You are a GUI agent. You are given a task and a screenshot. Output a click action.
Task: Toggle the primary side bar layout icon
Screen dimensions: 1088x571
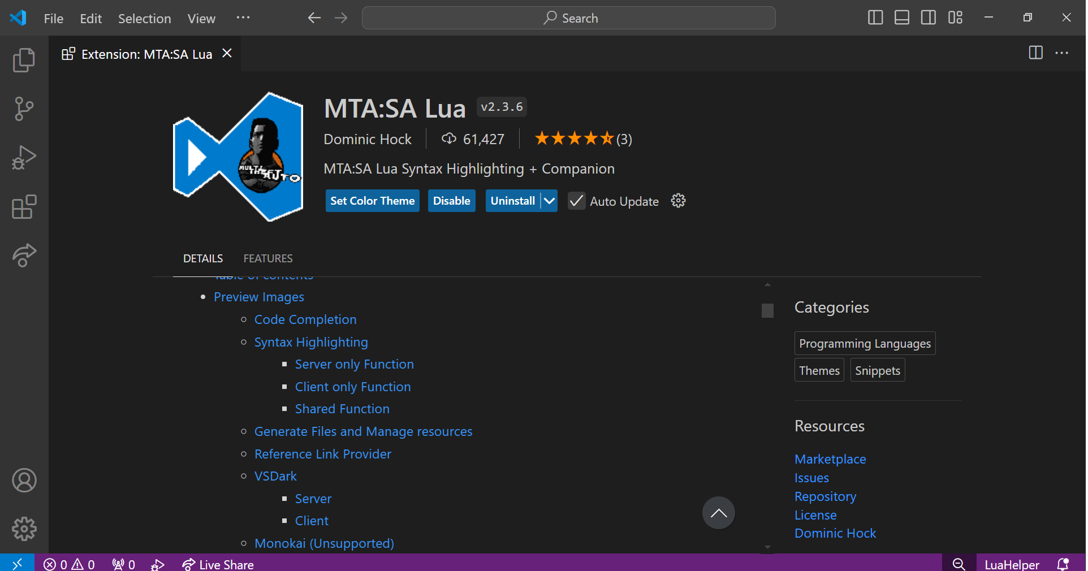tap(875, 18)
